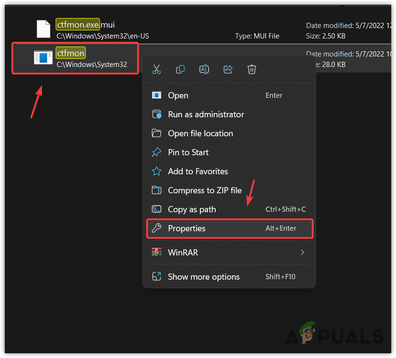
Task: Click the Delete trash icon
Action: pyautogui.click(x=252, y=69)
